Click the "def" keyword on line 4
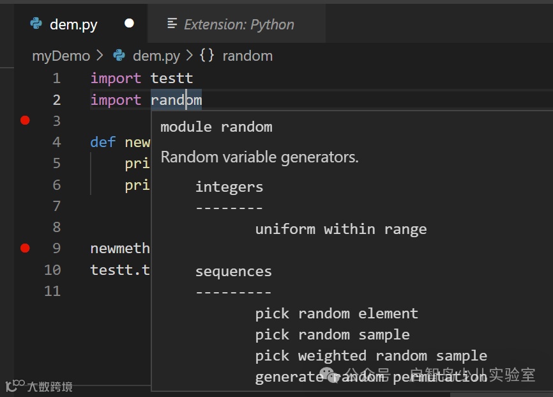553x397 pixels. [x=103, y=142]
